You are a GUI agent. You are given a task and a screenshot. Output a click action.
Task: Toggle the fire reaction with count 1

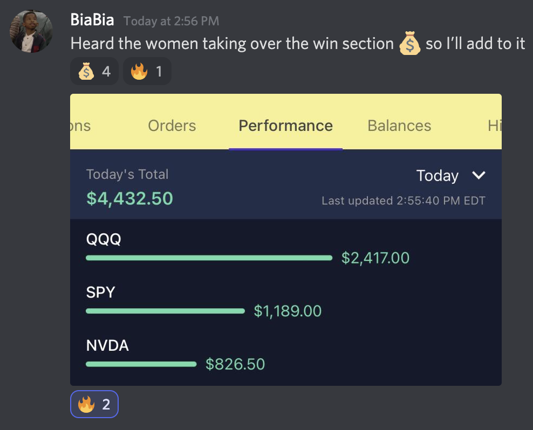point(147,71)
